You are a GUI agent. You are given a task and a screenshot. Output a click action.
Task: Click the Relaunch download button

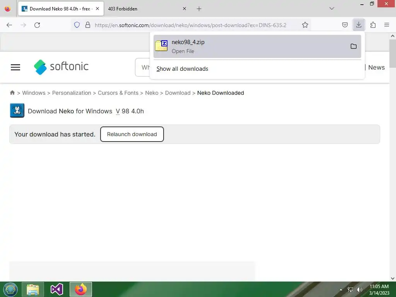coord(132,134)
